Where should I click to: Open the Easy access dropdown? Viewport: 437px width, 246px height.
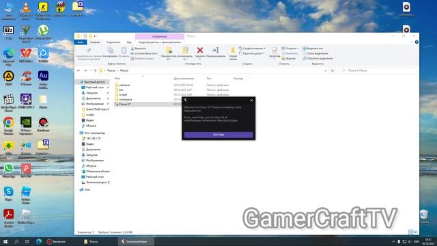point(252,53)
